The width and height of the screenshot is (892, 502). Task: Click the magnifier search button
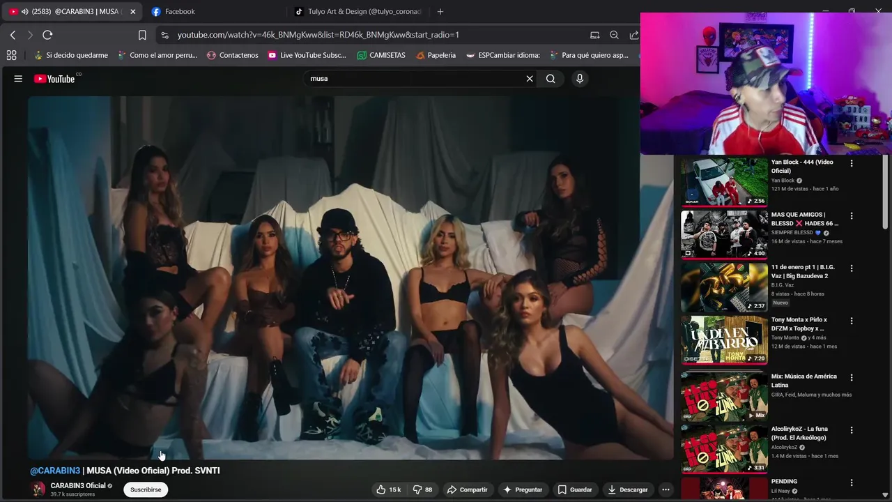click(551, 79)
